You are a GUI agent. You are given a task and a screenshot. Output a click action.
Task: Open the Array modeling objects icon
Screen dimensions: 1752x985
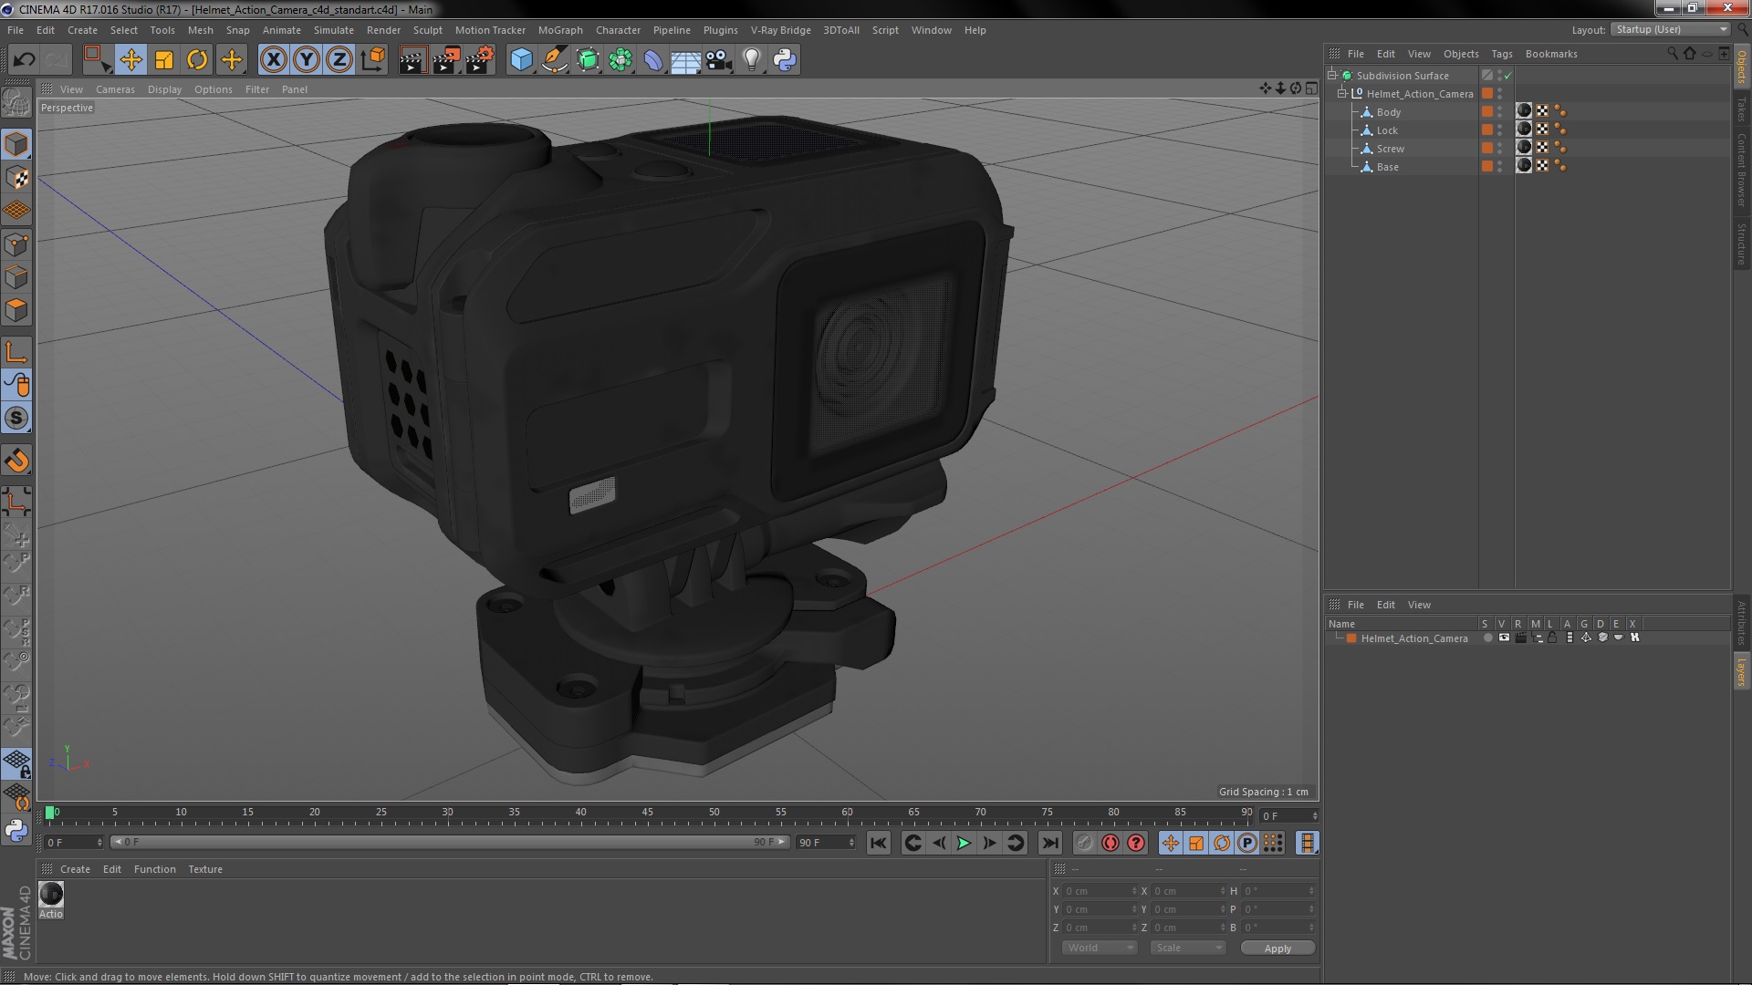coord(620,60)
